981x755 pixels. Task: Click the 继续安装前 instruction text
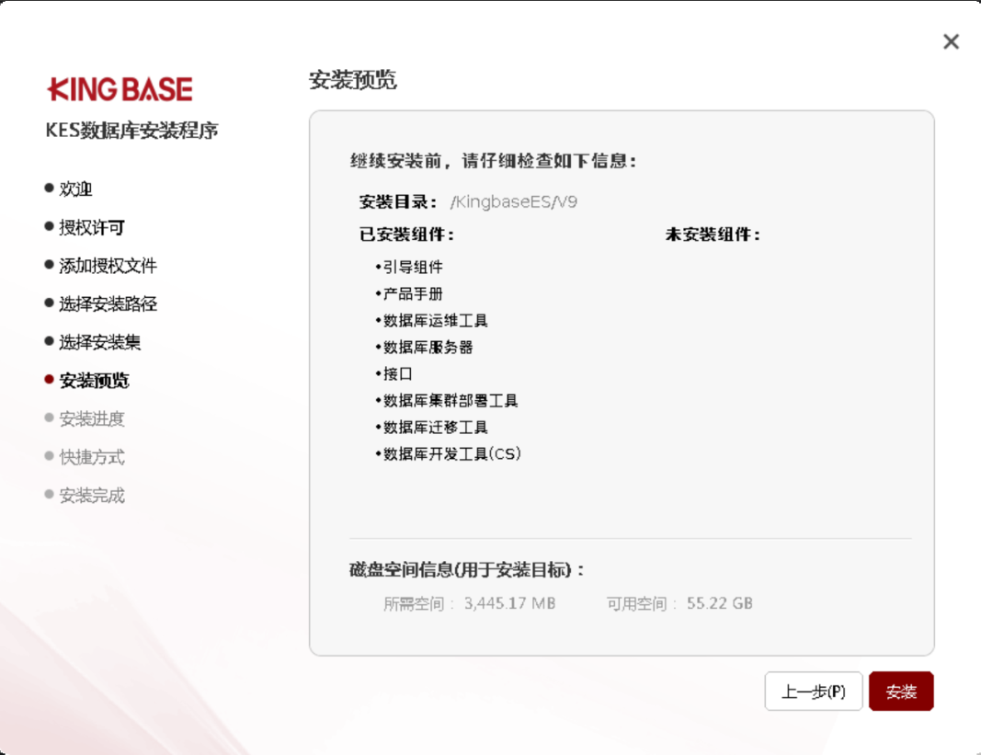[x=493, y=161]
